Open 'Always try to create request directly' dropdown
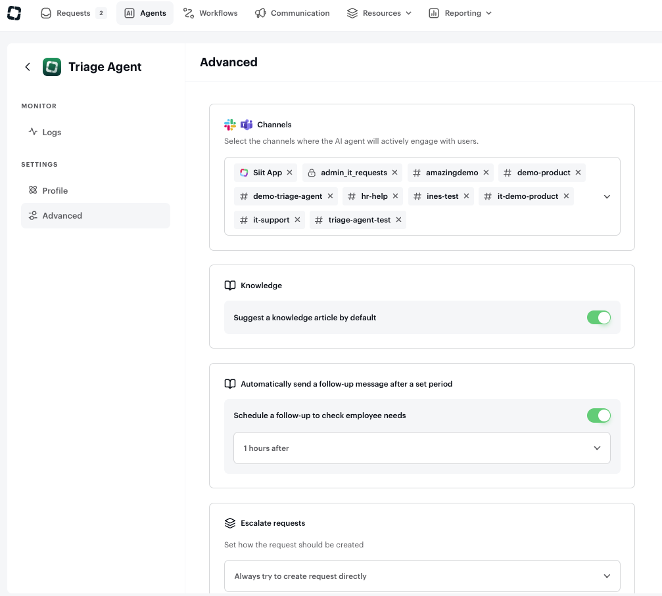662x596 pixels. coord(422,576)
